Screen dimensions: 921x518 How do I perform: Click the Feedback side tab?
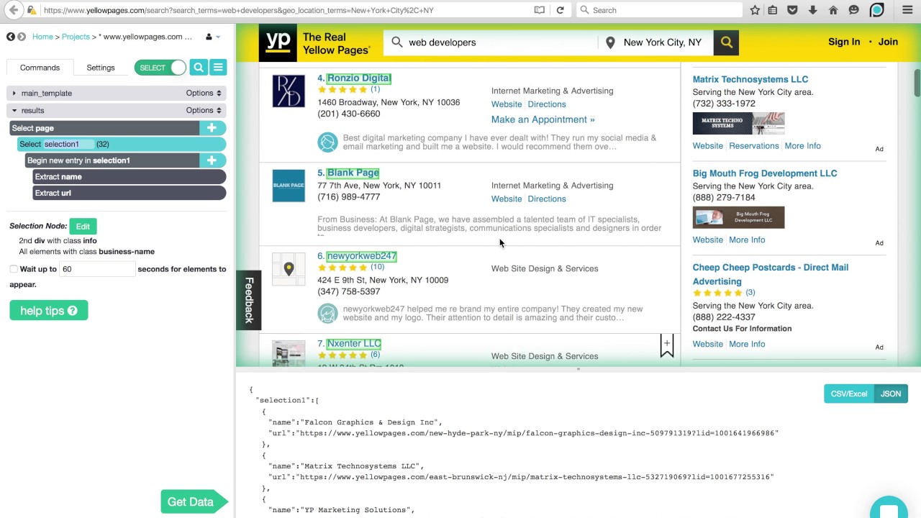point(249,300)
